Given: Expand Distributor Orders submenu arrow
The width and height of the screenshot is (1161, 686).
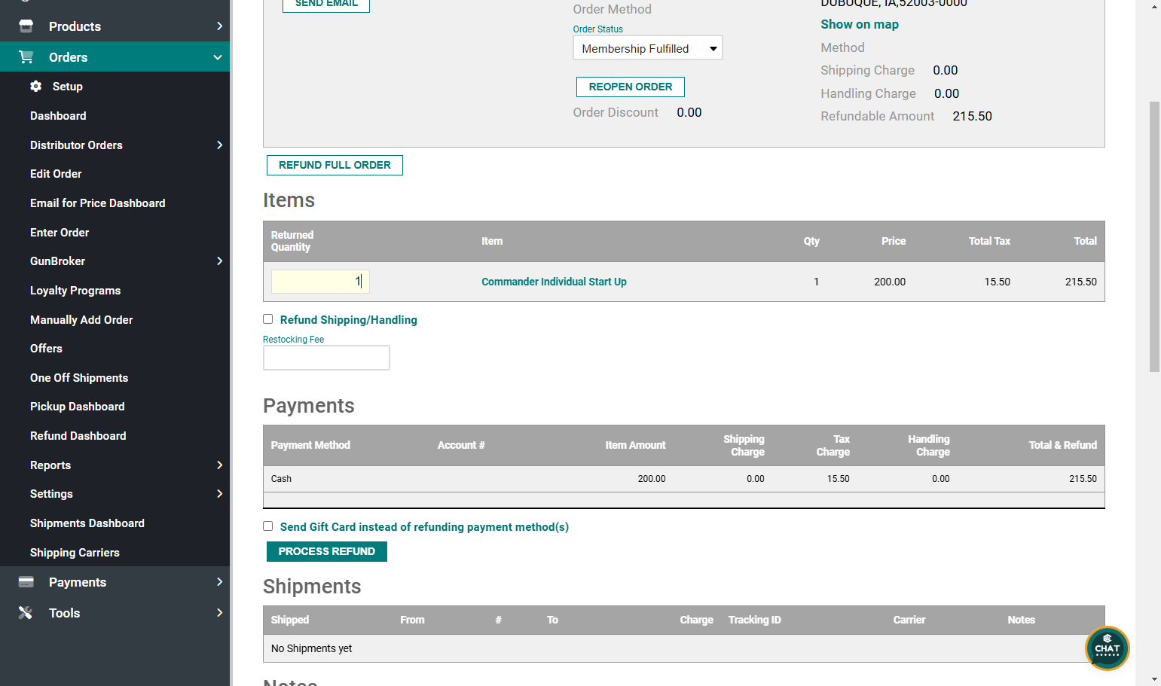Looking at the screenshot, I should tap(219, 145).
